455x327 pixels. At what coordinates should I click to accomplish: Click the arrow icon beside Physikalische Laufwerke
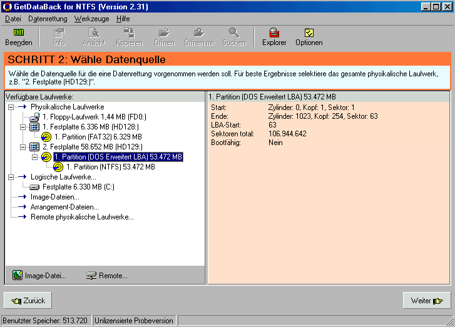coord(23,107)
